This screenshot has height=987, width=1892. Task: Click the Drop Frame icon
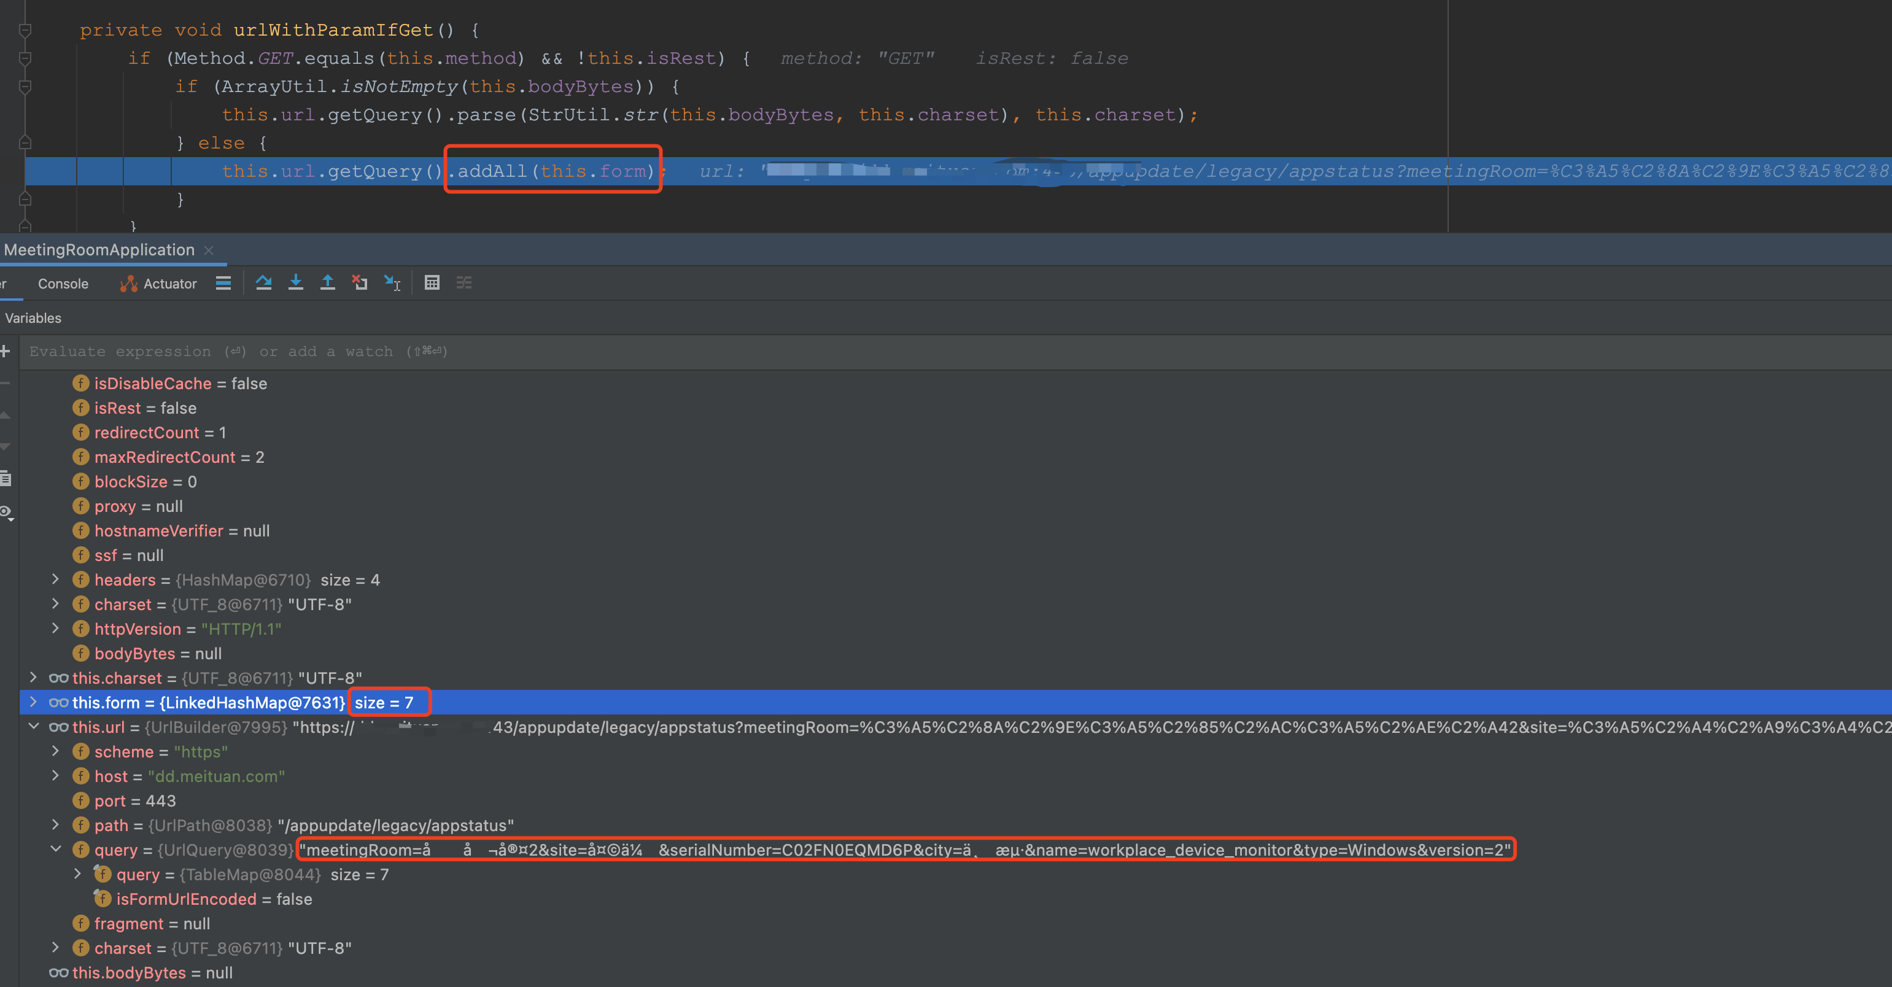click(360, 283)
